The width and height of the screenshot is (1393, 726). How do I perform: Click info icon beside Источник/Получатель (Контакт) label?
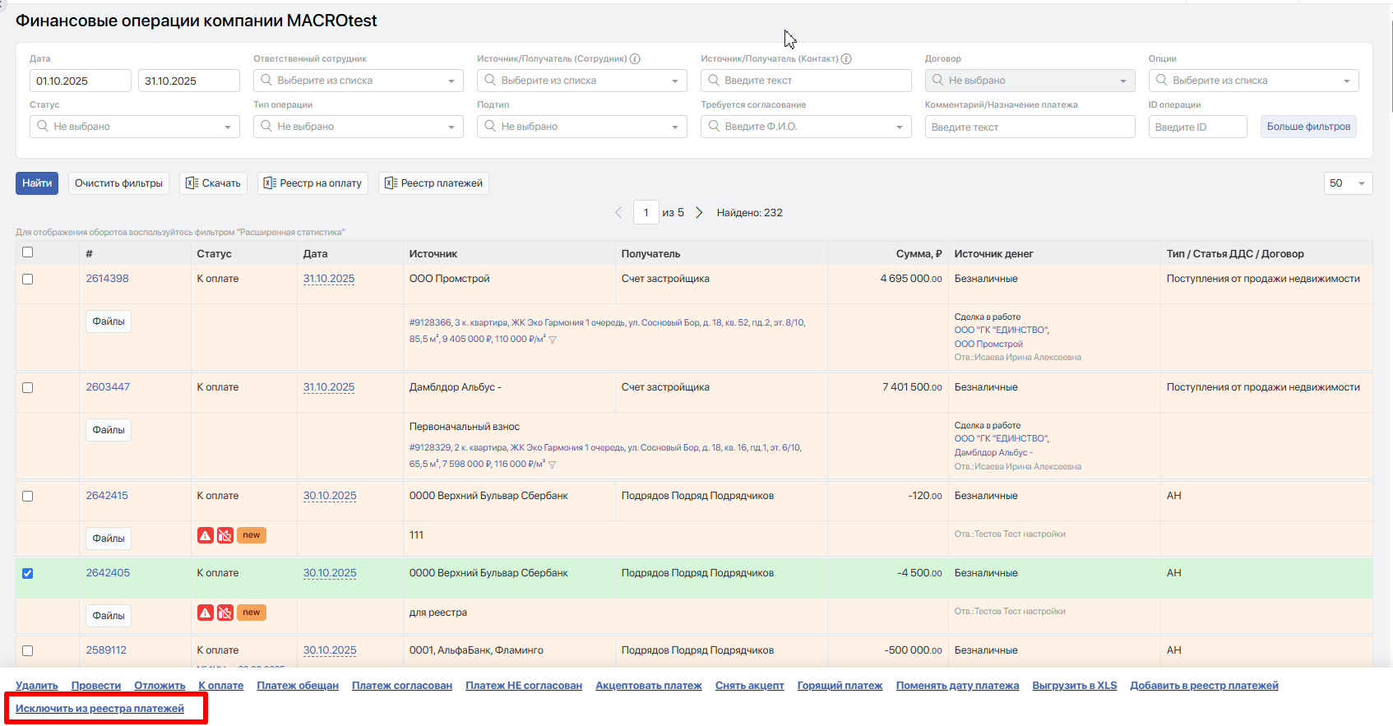point(846,59)
